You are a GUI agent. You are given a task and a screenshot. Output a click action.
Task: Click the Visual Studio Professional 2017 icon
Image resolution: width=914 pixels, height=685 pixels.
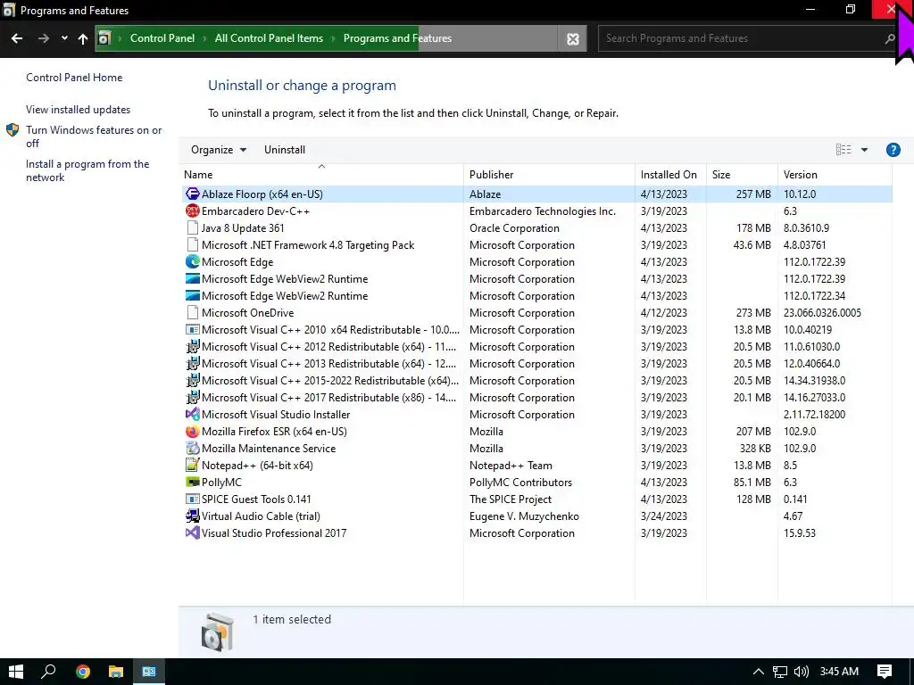193,532
